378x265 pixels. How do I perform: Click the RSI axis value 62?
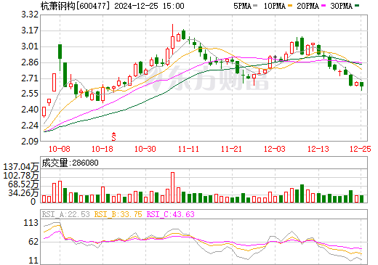tap(33, 242)
